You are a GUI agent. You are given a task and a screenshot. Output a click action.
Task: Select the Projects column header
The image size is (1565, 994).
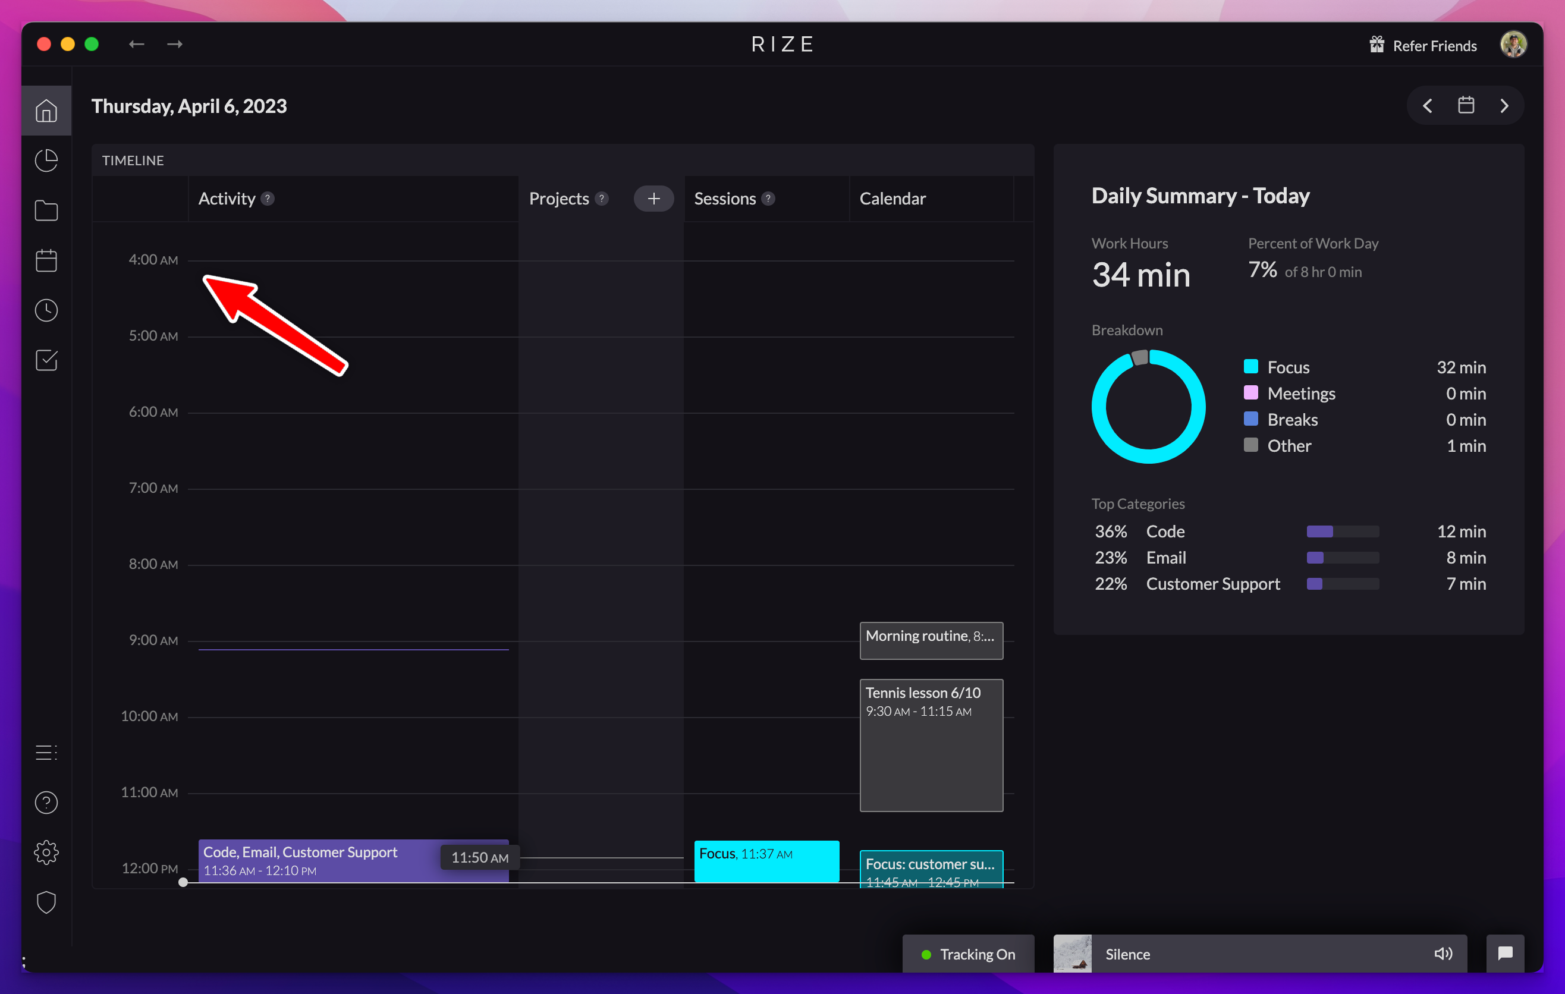click(559, 199)
